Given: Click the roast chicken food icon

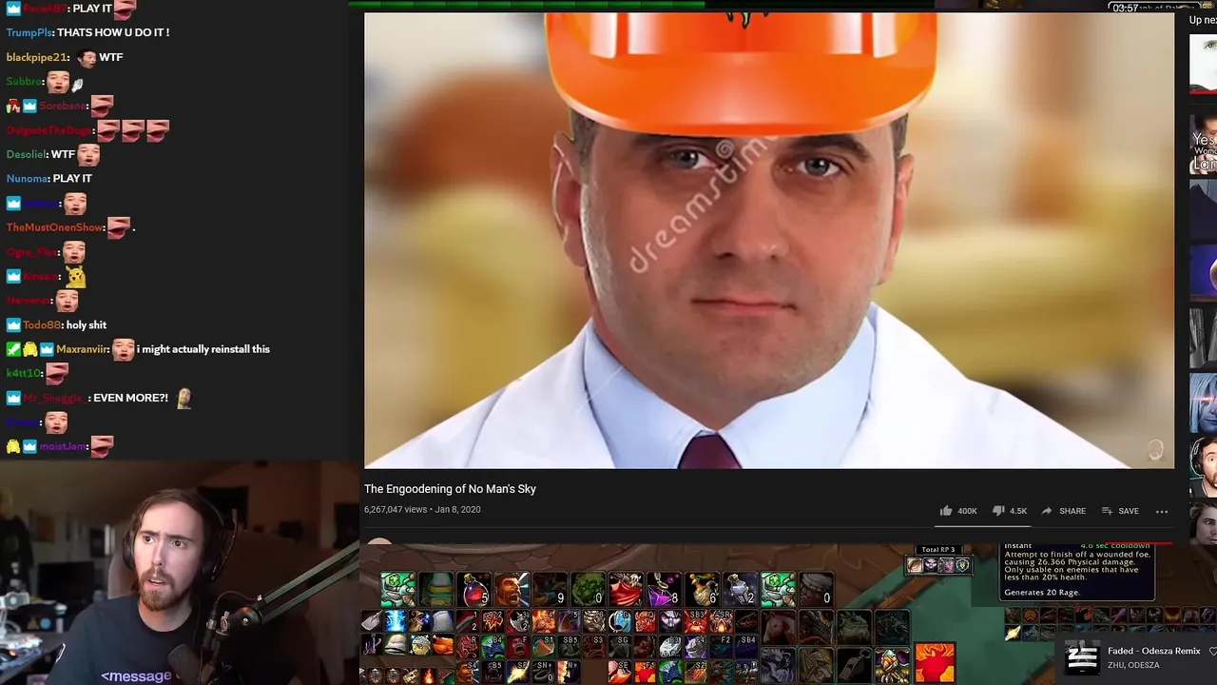Looking at the screenshot, I should tap(443, 644).
